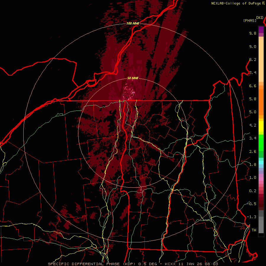The image size is (266, 266).
Task: Click the bright KDP echo cluster near radar
Action: [129, 92]
